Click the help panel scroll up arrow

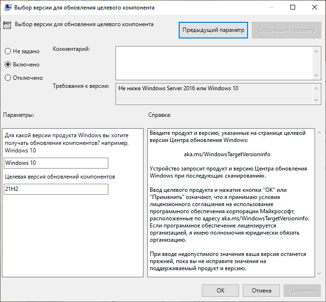pos(319,132)
